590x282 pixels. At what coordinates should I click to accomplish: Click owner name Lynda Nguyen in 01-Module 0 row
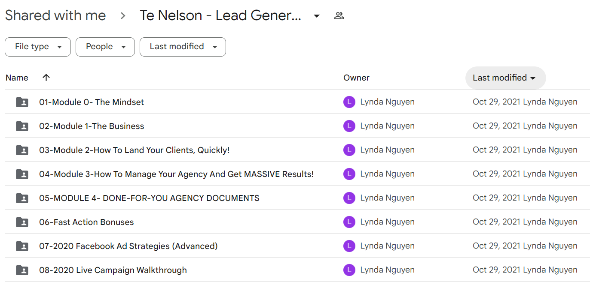pos(387,102)
